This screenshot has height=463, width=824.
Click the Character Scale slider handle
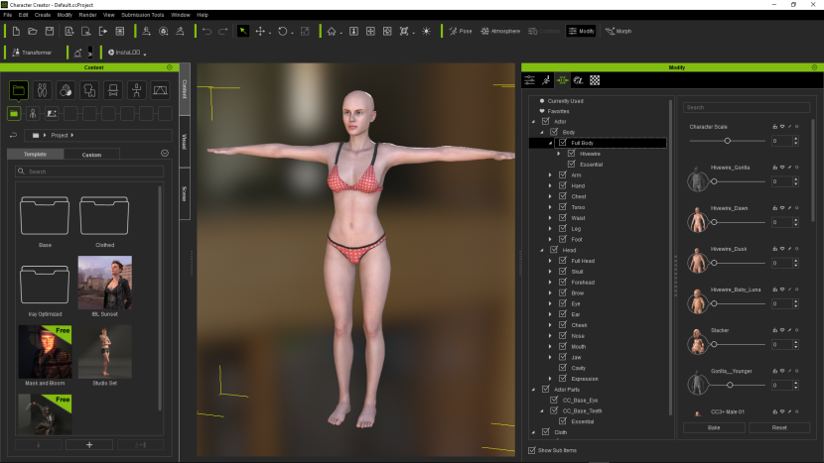[x=728, y=141]
